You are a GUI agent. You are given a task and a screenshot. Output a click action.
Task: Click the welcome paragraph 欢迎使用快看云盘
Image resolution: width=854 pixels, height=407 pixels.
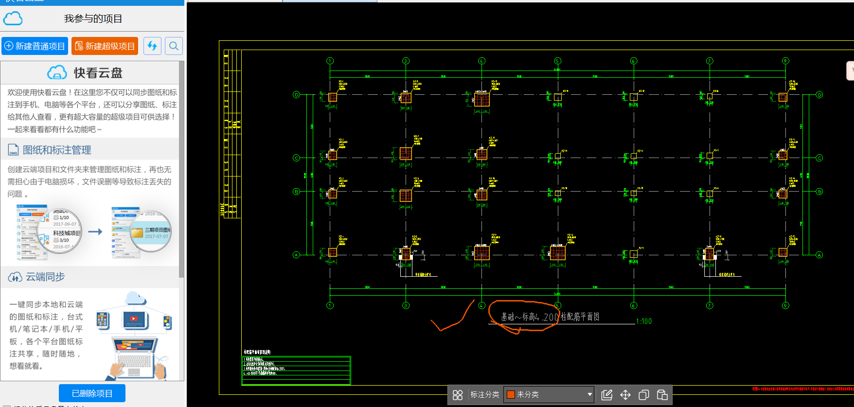tap(92, 111)
